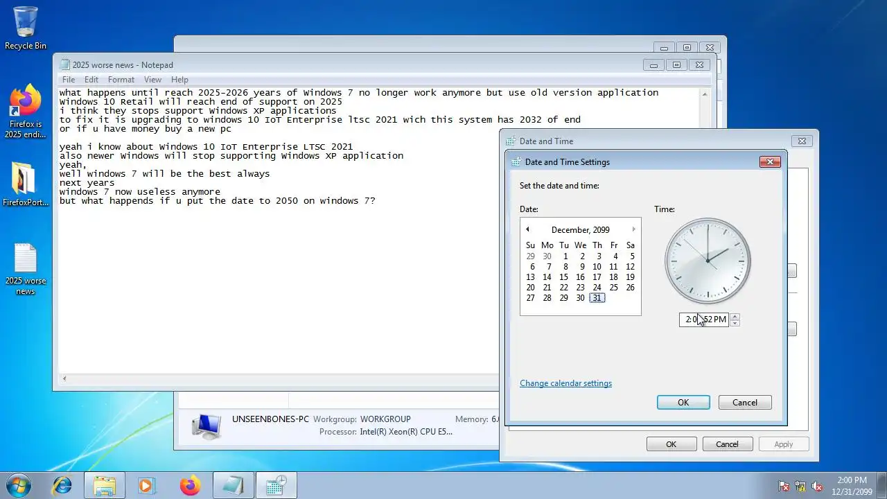Click the analog clock face

pos(708,261)
